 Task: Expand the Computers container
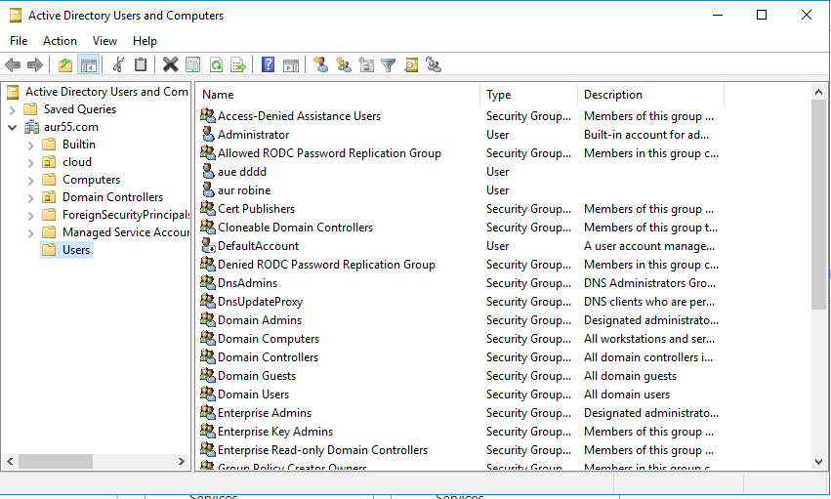pyautogui.click(x=30, y=181)
